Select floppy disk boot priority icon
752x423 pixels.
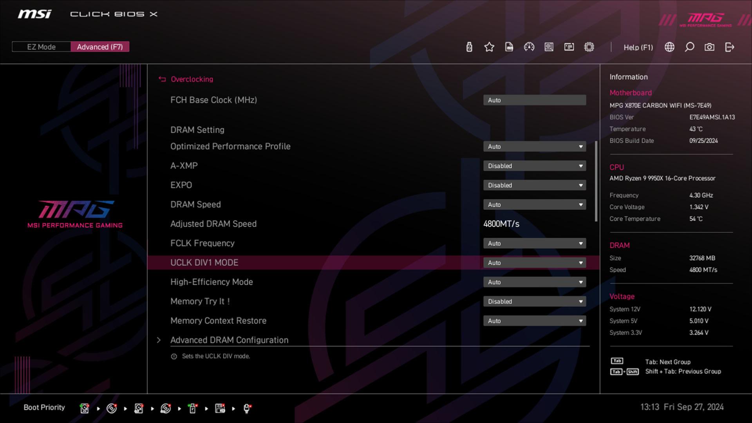(x=220, y=409)
